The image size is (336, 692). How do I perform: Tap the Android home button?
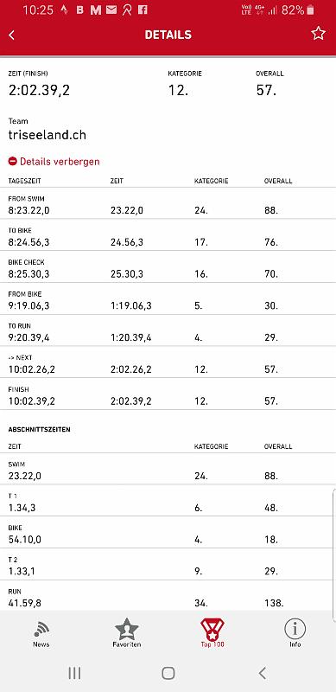tap(168, 673)
